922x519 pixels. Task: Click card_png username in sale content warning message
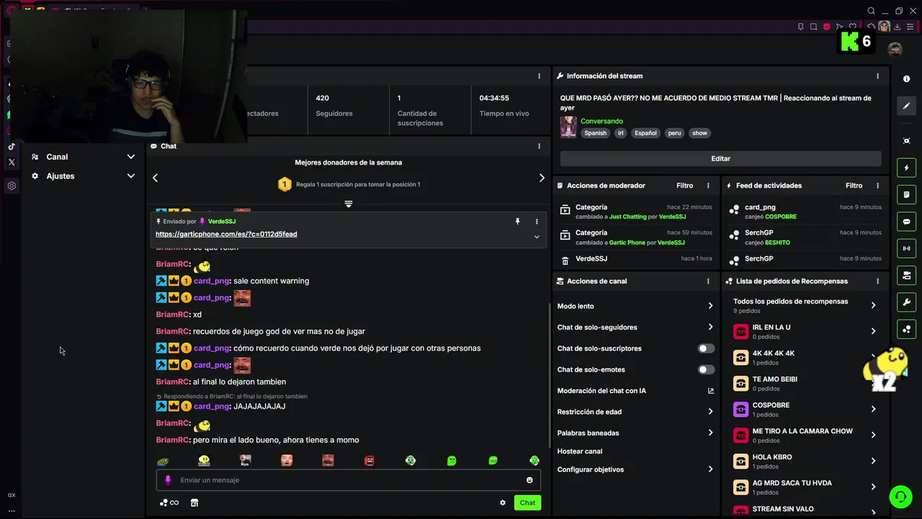[x=212, y=281]
